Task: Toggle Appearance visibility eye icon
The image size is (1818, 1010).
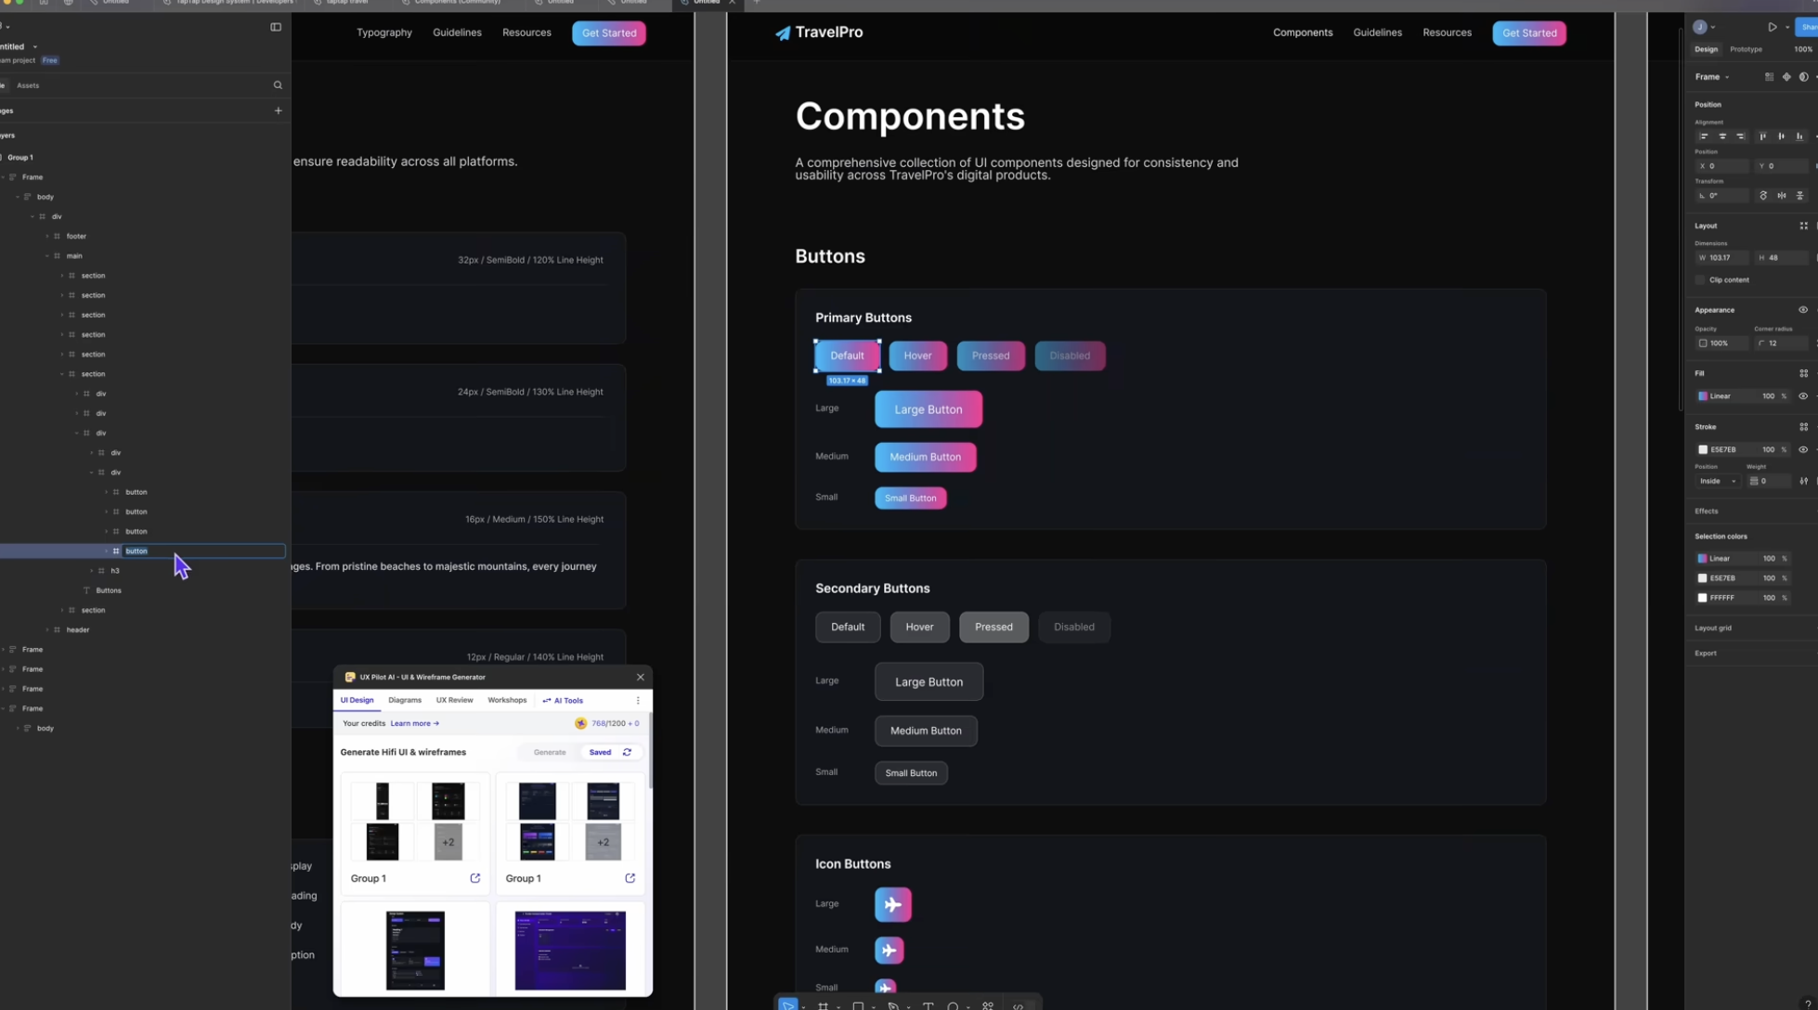Action: [1803, 310]
